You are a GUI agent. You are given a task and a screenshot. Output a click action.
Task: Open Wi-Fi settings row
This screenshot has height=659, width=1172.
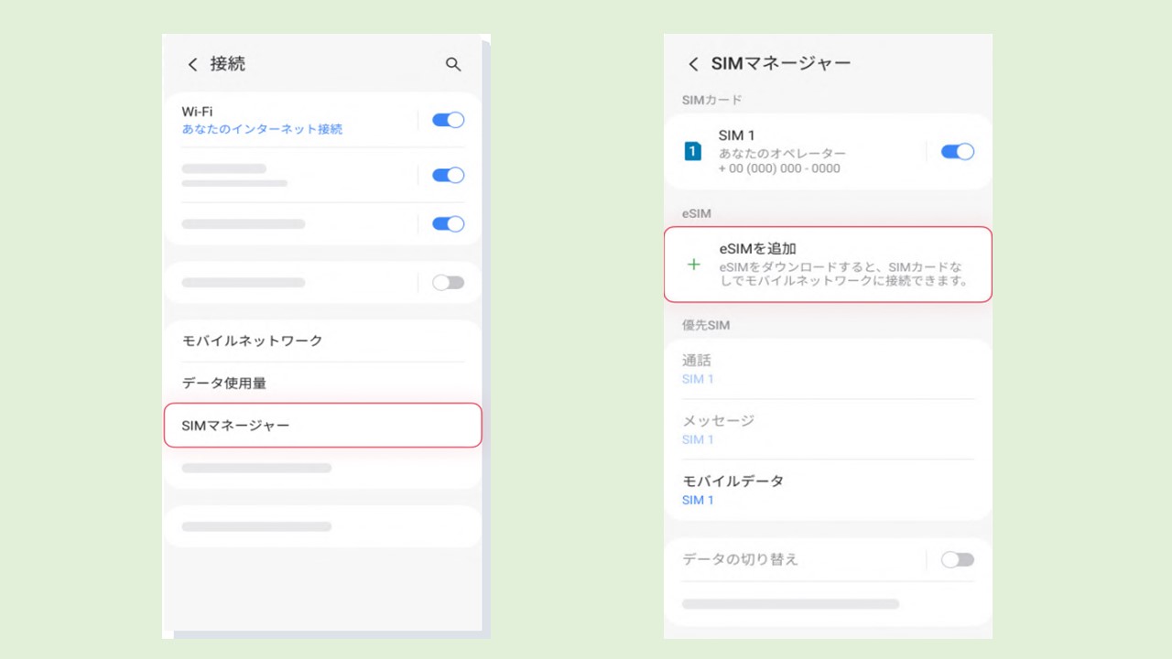coord(322,120)
